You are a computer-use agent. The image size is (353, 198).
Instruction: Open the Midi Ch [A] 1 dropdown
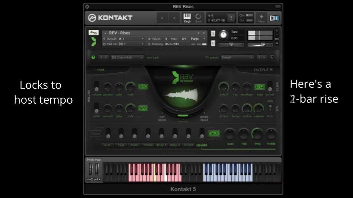(123, 44)
